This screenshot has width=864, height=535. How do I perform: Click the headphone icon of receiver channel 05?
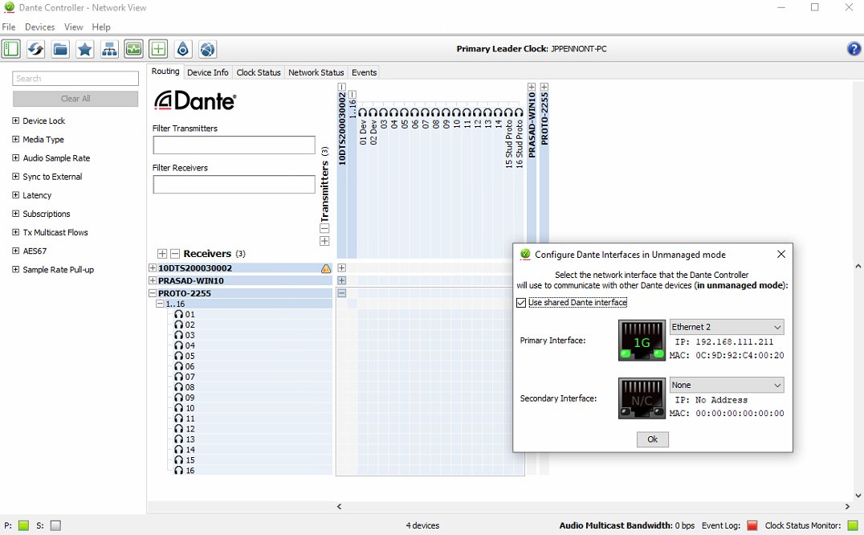coord(178,356)
